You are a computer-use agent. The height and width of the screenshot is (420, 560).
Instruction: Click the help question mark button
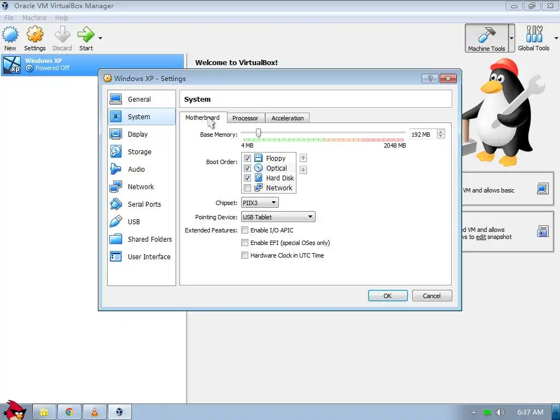click(x=430, y=79)
